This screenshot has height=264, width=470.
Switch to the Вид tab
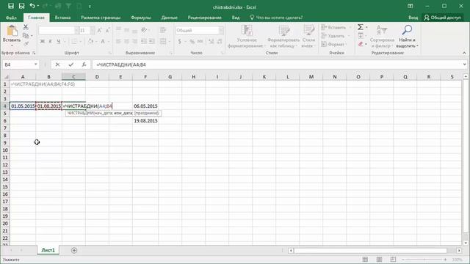point(236,18)
